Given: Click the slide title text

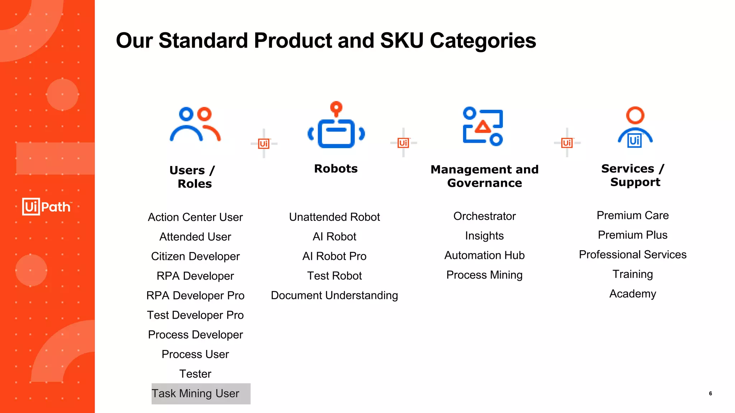Looking at the screenshot, I should click(x=326, y=41).
